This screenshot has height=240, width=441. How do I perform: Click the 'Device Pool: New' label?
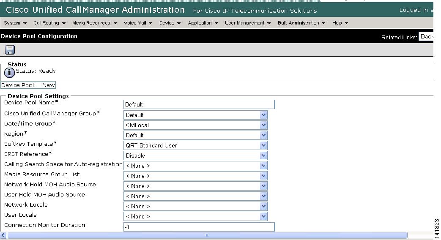point(28,85)
